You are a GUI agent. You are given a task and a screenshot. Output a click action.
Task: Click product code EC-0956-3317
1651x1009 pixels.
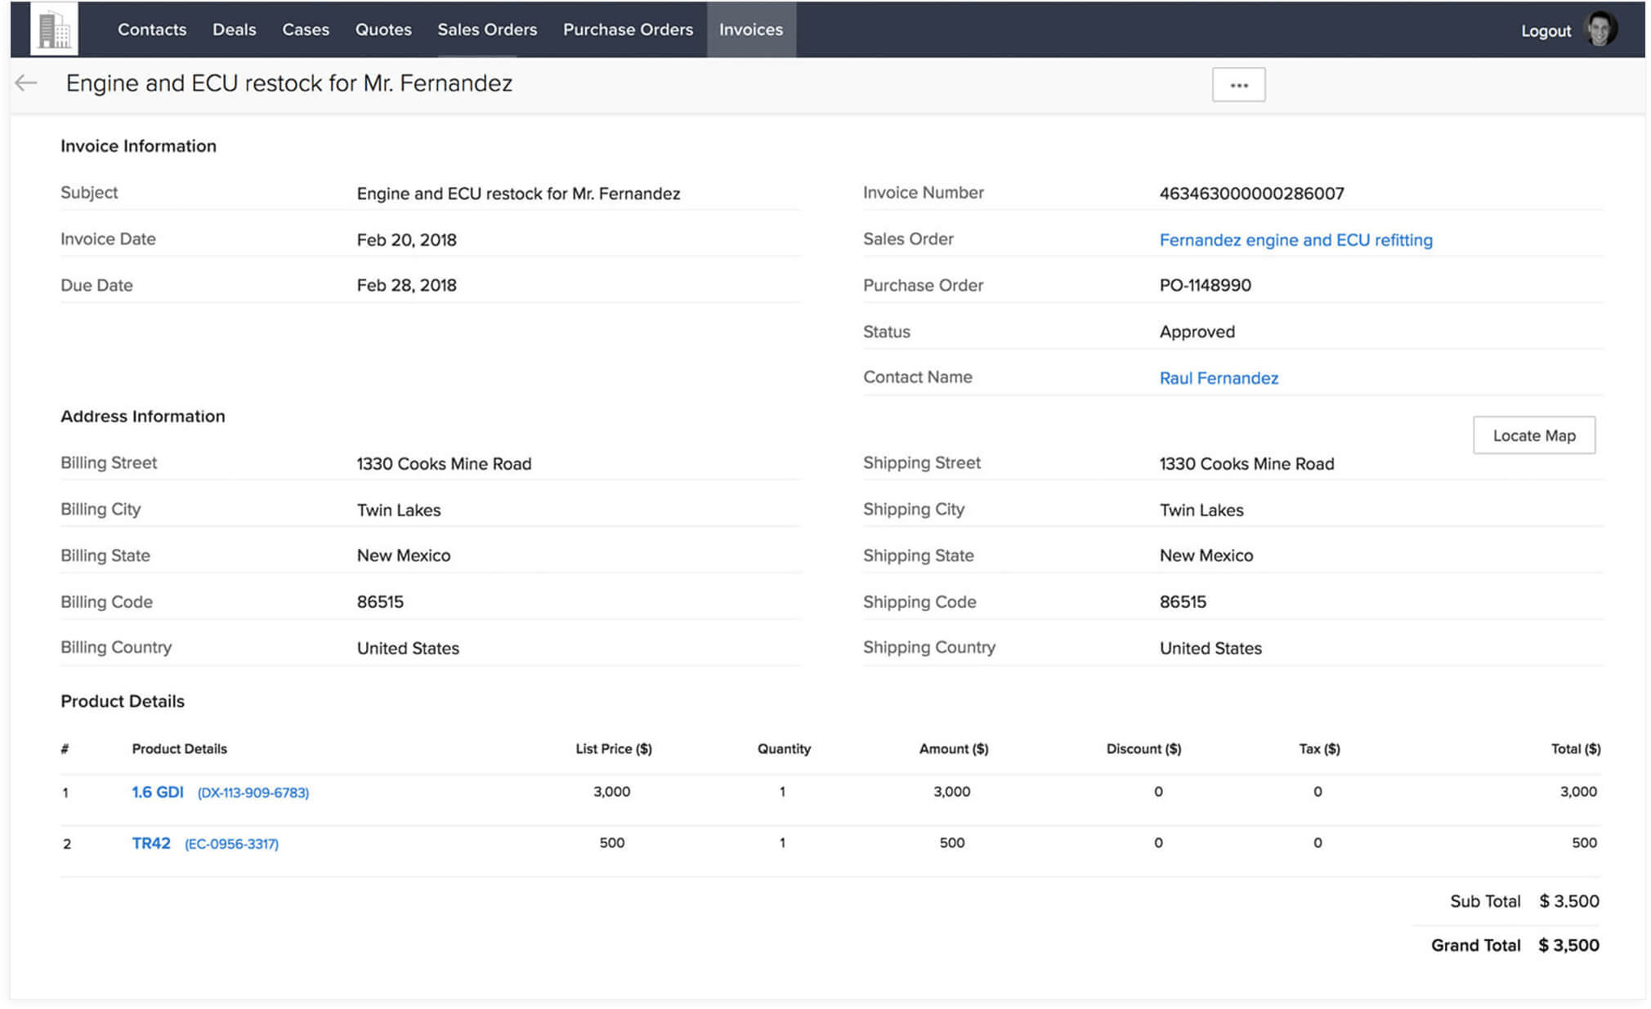pyautogui.click(x=231, y=844)
